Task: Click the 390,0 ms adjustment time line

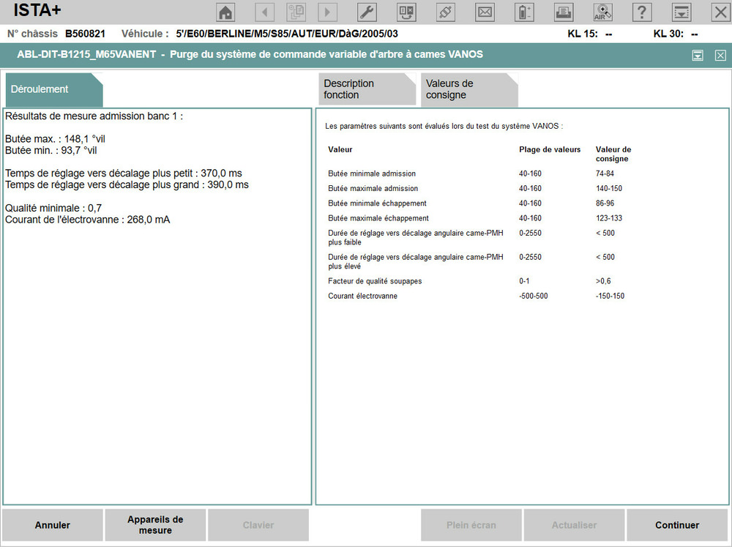Action: (x=127, y=185)
